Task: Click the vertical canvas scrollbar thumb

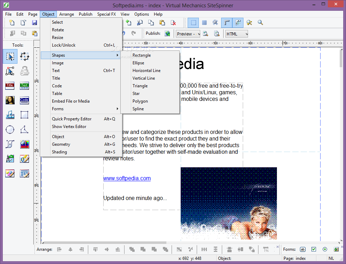Action: pos(341,59)
